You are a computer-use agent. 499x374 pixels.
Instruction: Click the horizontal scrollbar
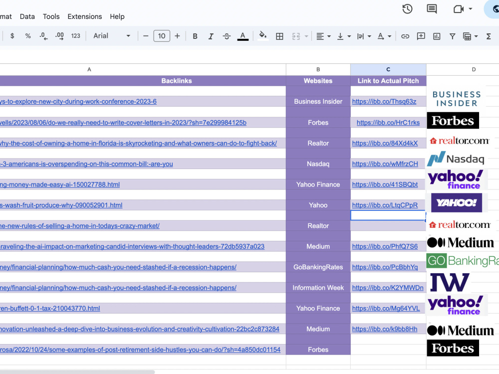pyautogui.click(x=77, y=372)
